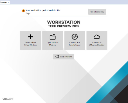
Task: Click the home icon on the tab
Action: point(1,2)
